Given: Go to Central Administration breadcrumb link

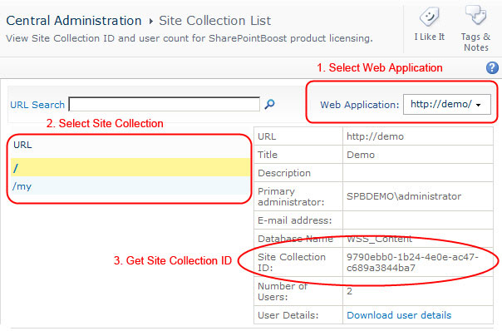Looking at the screenshot, I should [74, 21].
